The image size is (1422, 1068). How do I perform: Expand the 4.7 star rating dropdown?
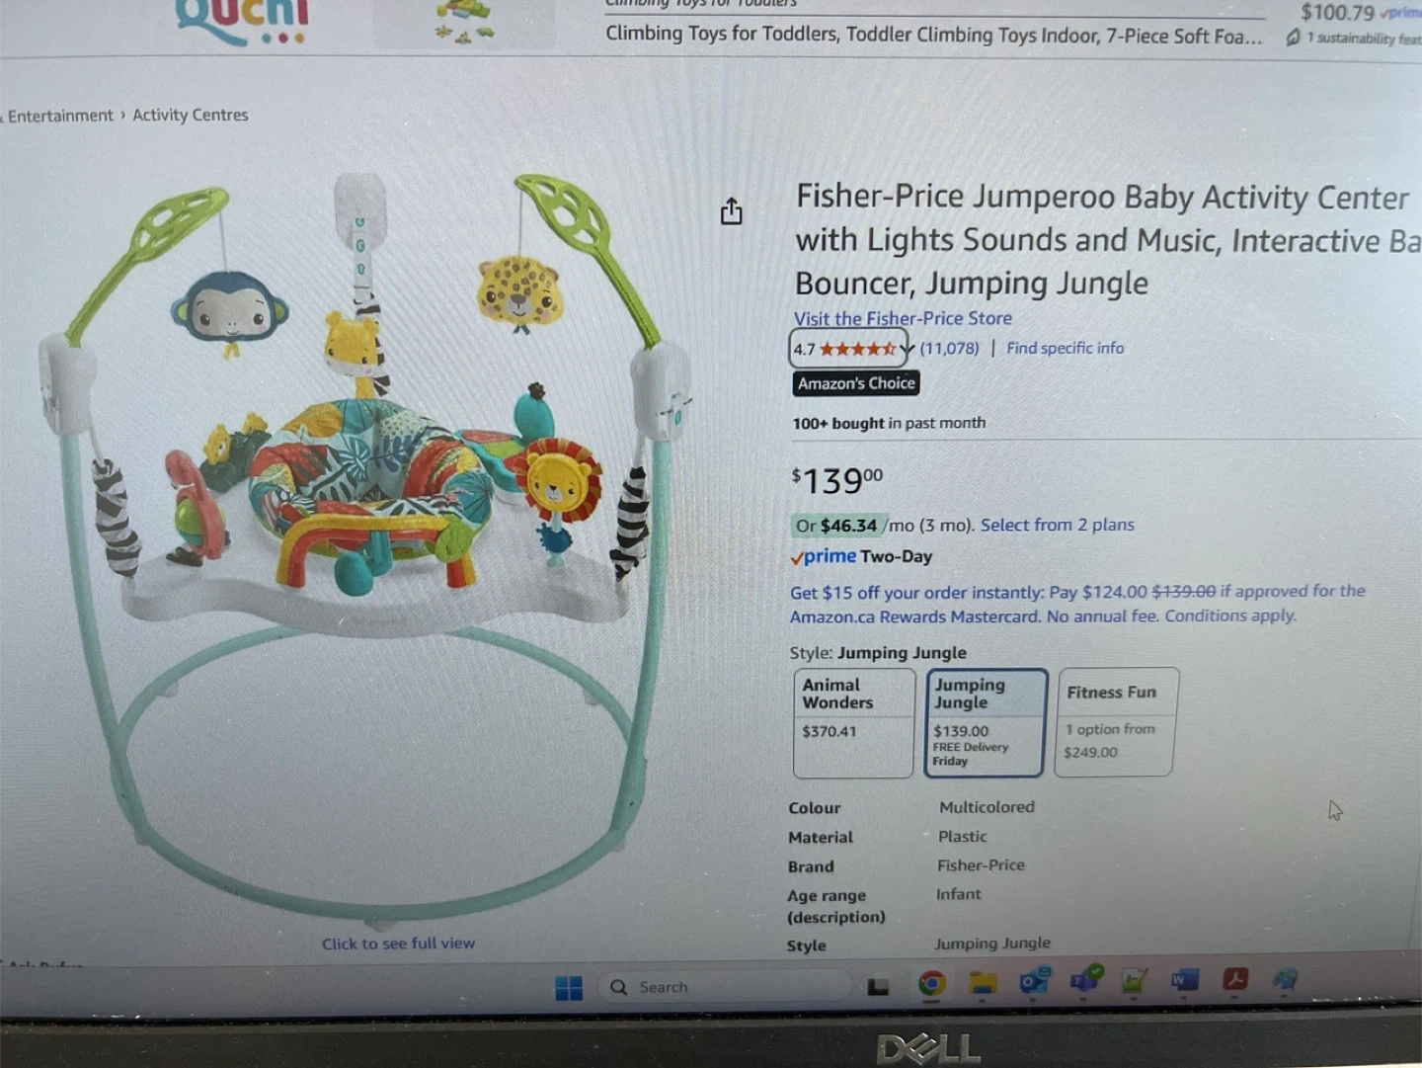[848, 349]
